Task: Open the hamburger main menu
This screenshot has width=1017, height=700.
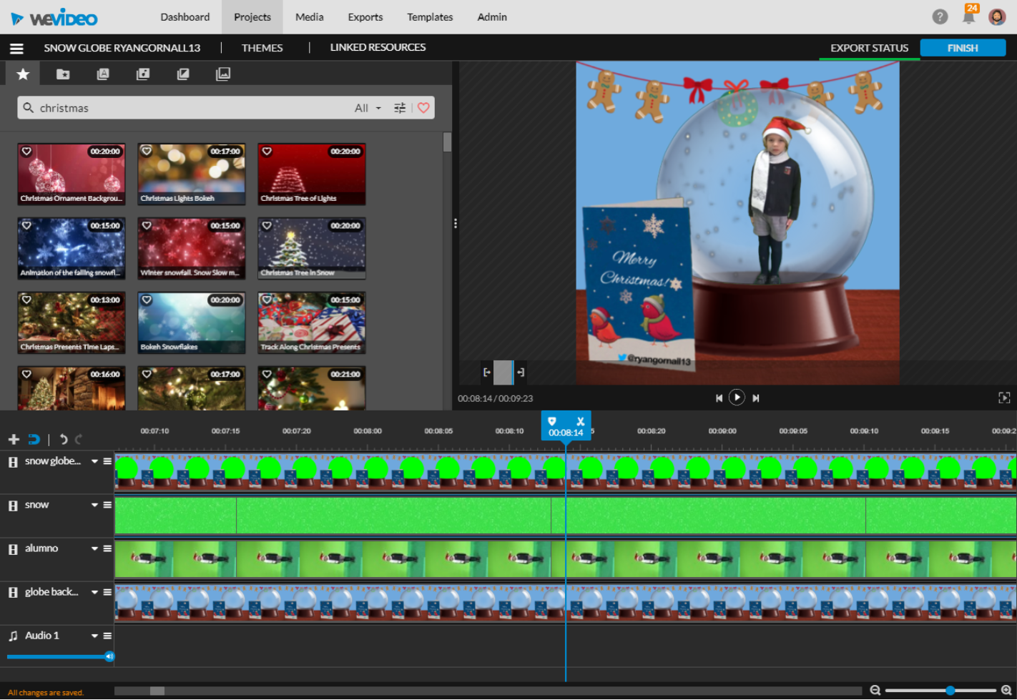Action: tap(16, 49)
